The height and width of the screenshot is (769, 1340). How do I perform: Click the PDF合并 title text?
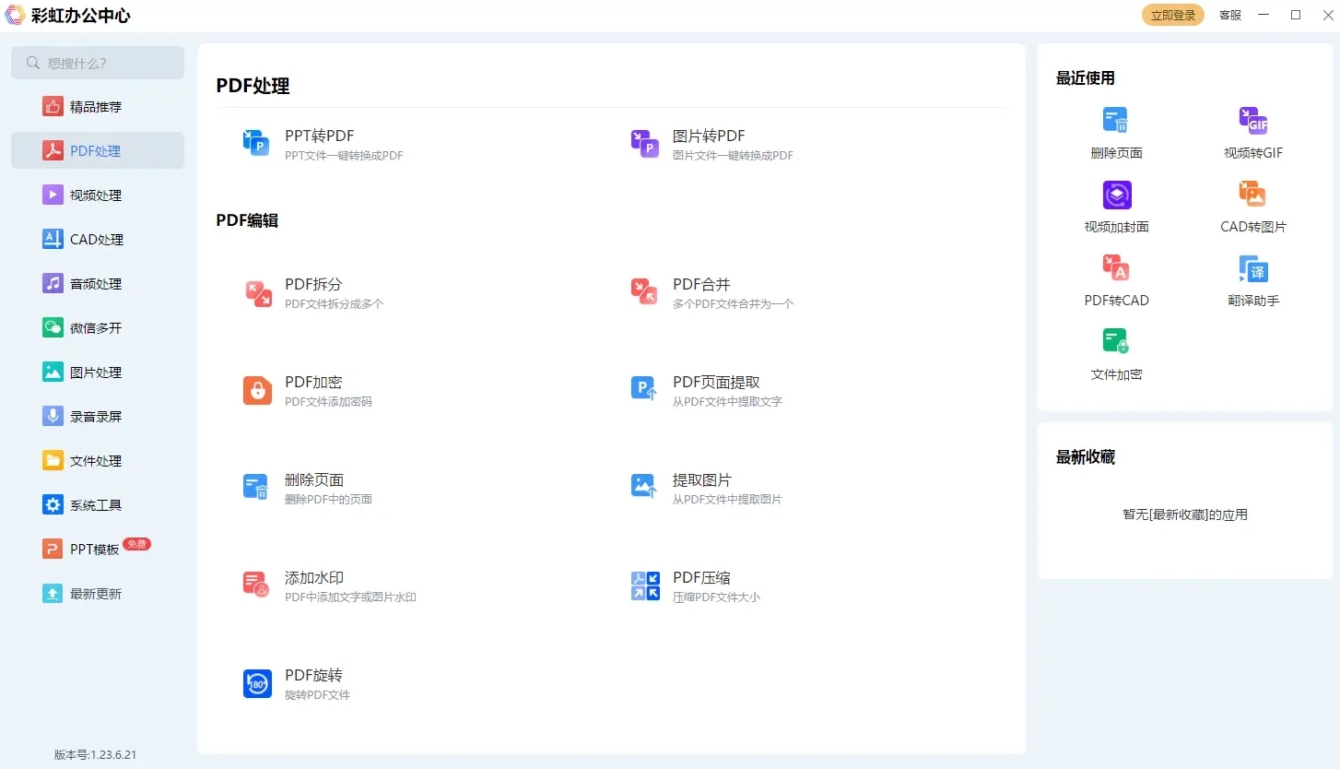[x=701, y=285]
